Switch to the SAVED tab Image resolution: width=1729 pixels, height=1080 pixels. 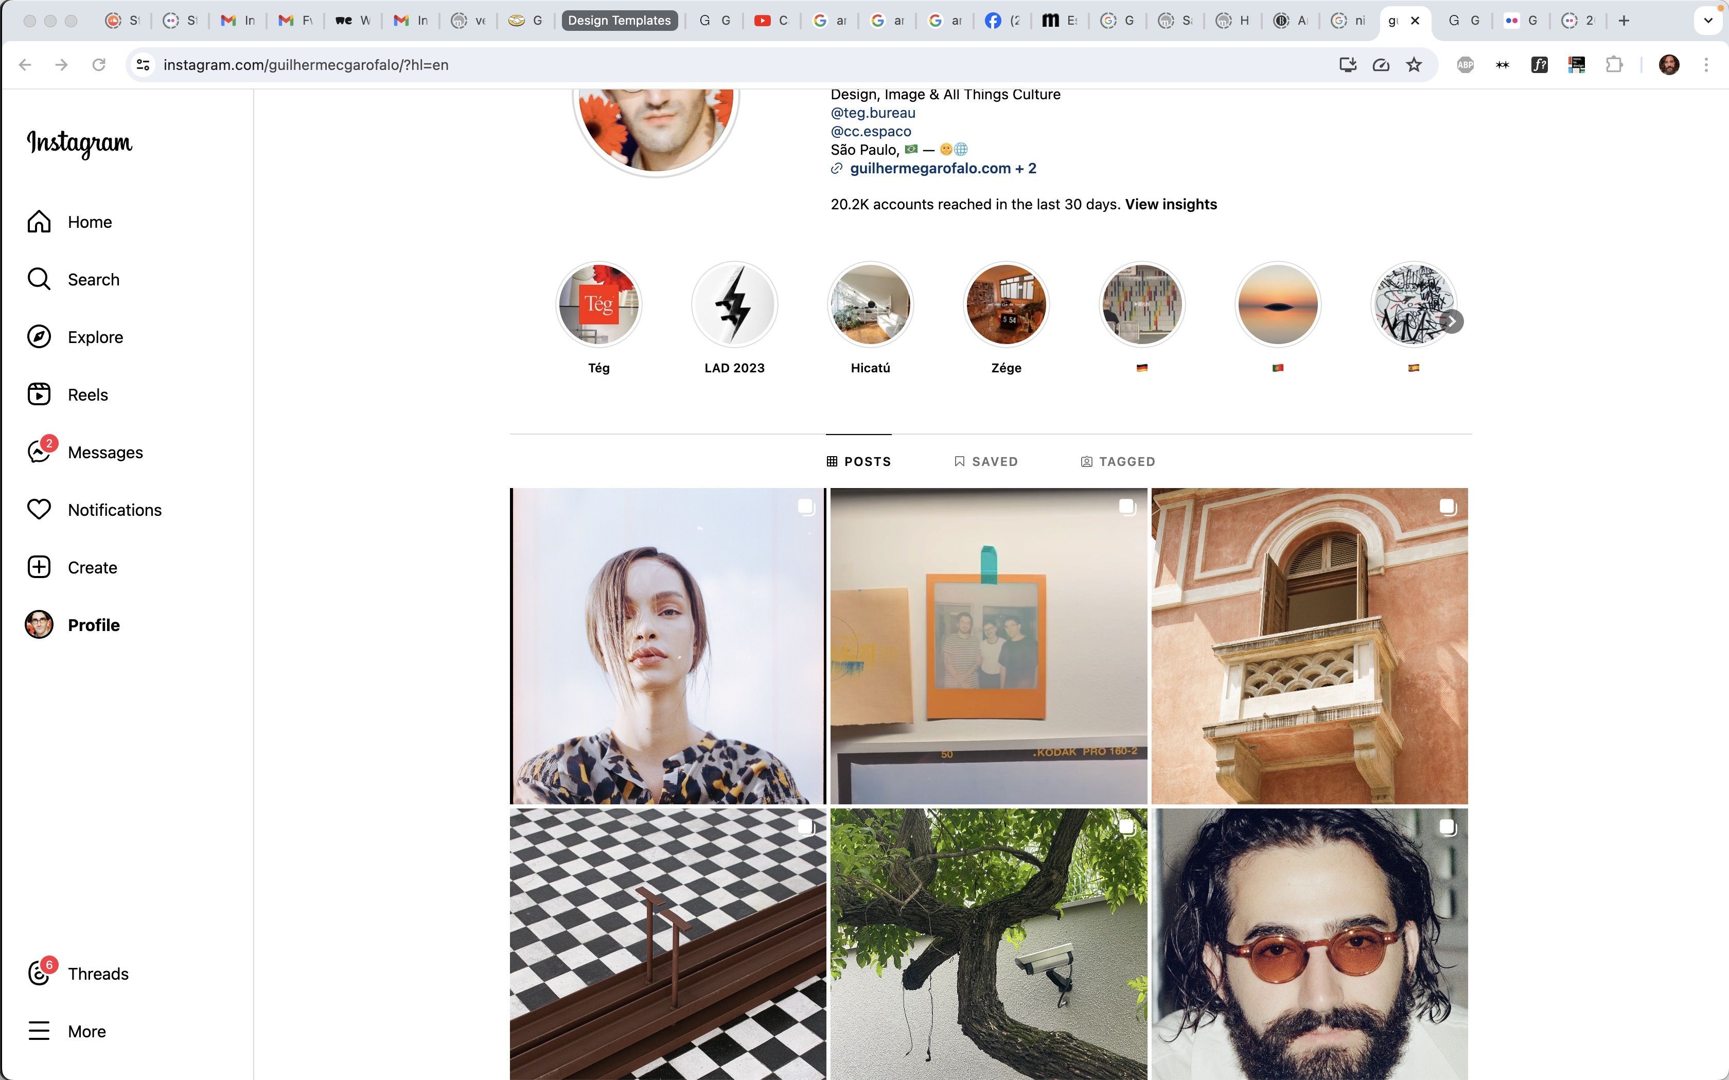click(986, 461)
